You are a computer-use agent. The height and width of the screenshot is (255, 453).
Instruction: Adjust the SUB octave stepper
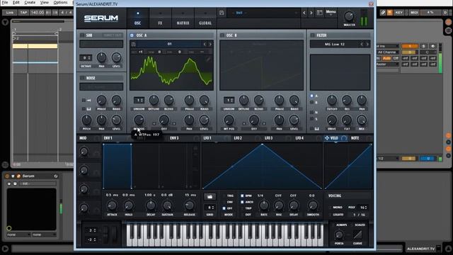(x=86, y=58)
